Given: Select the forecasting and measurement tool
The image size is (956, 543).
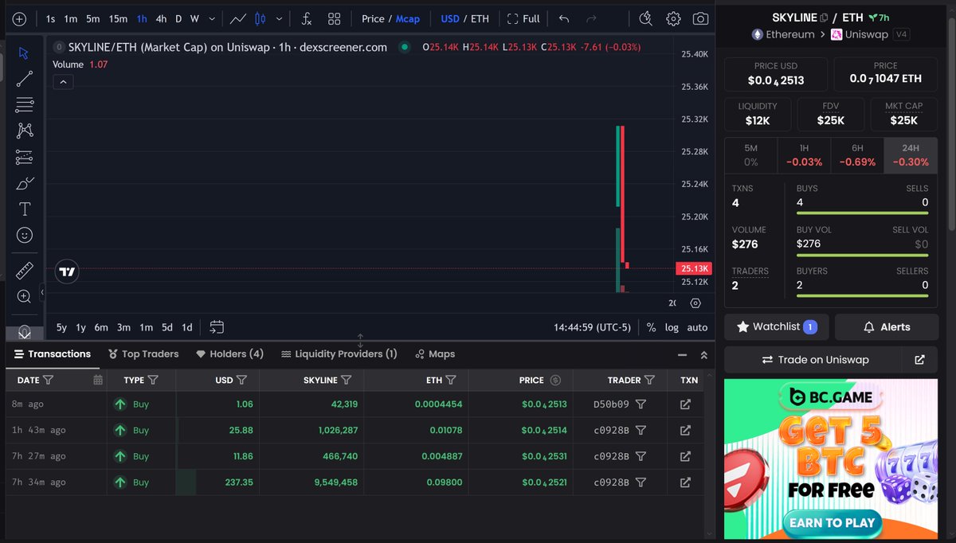Looking at the screenshot, I should [24, 157].
